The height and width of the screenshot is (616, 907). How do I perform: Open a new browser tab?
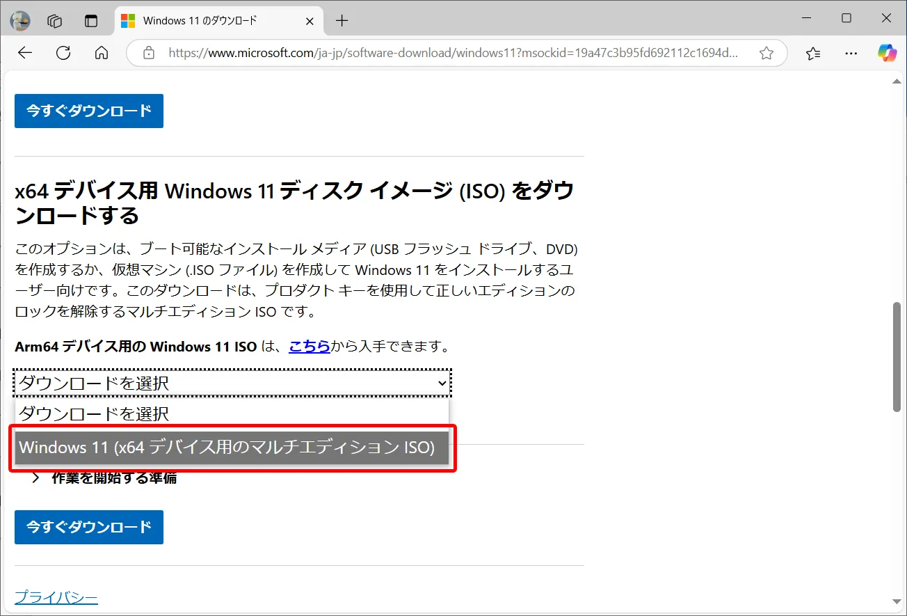(x=342, y=21)
